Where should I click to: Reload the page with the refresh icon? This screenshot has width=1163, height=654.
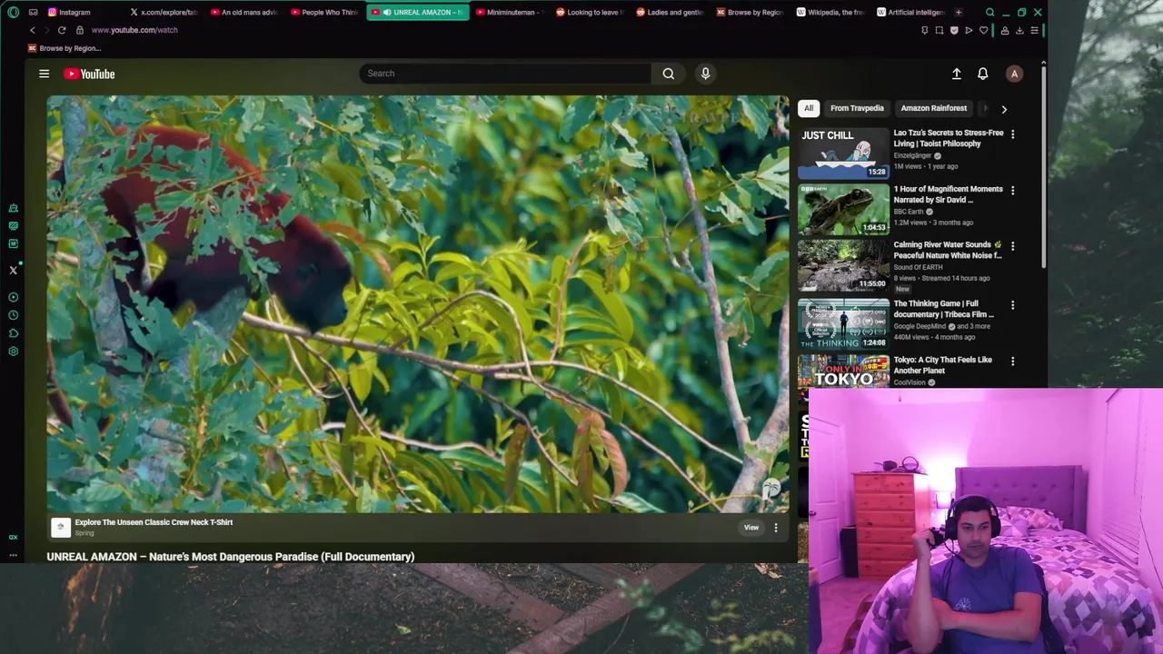62,30
